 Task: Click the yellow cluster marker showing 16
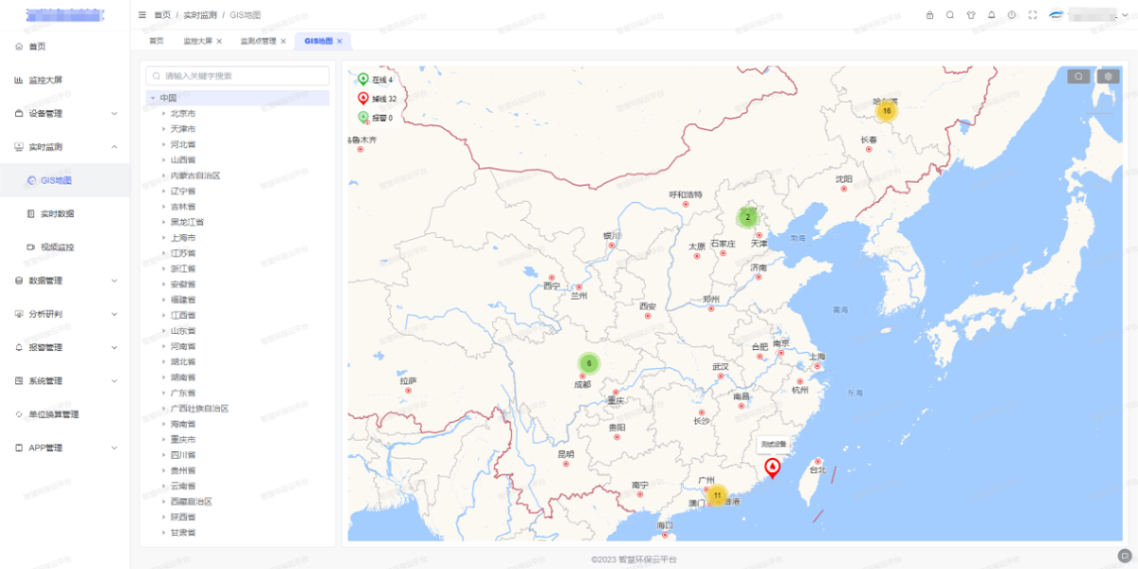(x=886, y=111)
